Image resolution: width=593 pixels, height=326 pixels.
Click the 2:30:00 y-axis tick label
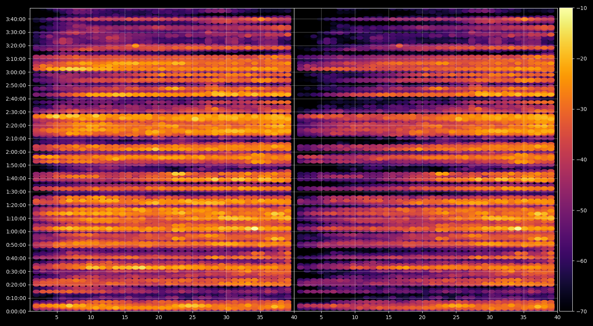click(x=16, y=112)
